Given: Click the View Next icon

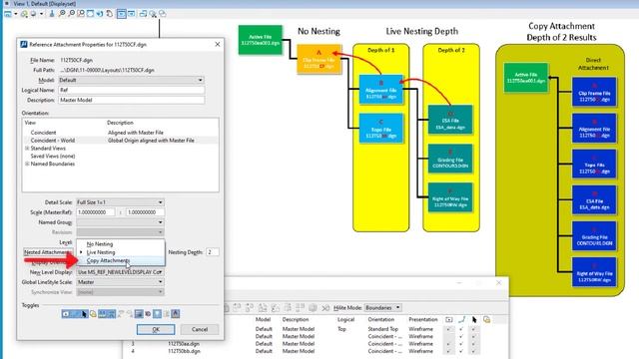Looking at the screenshot, I should tap(131, 14).
